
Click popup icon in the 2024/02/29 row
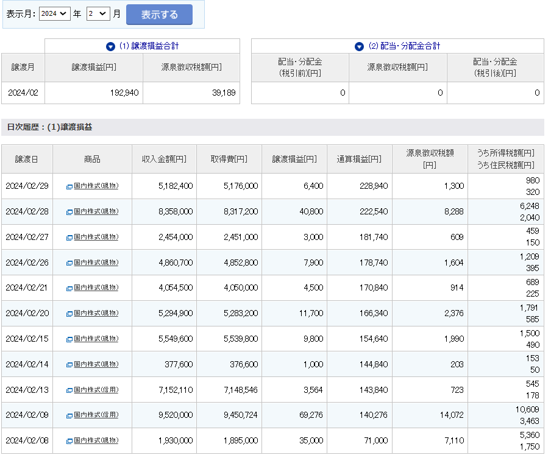[69, 186]
